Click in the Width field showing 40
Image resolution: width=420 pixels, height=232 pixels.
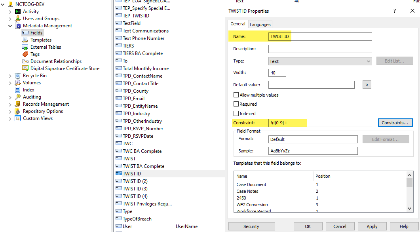277,72
